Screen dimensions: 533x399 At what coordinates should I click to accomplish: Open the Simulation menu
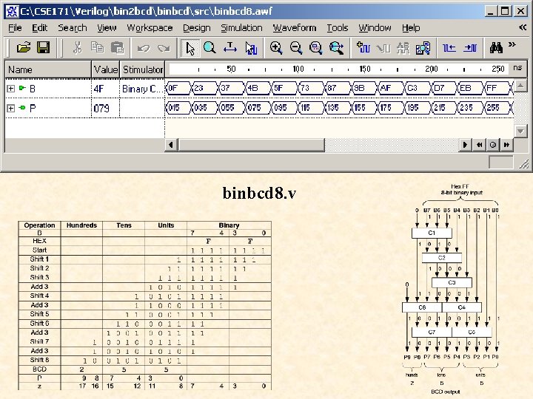tap(241, 28)
